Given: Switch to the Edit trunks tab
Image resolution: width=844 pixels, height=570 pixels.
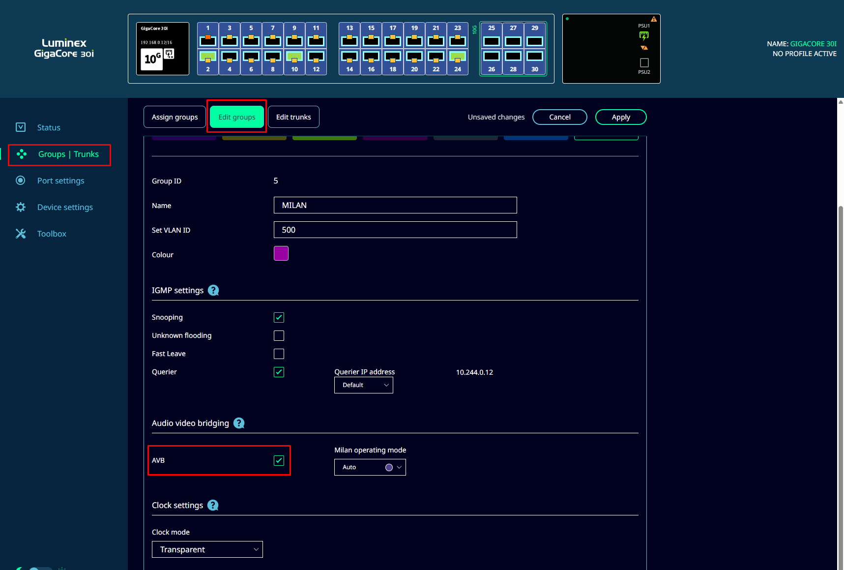Looking at the screenshot, I should coord(293,117).
